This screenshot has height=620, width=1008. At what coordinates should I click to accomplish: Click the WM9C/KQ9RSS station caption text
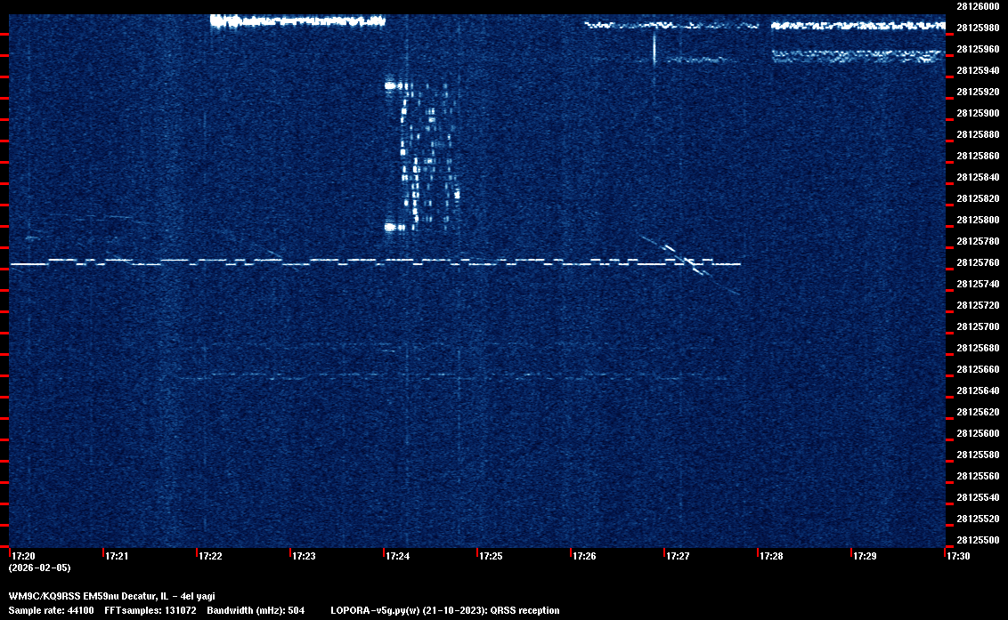click(x=112, y=596)
